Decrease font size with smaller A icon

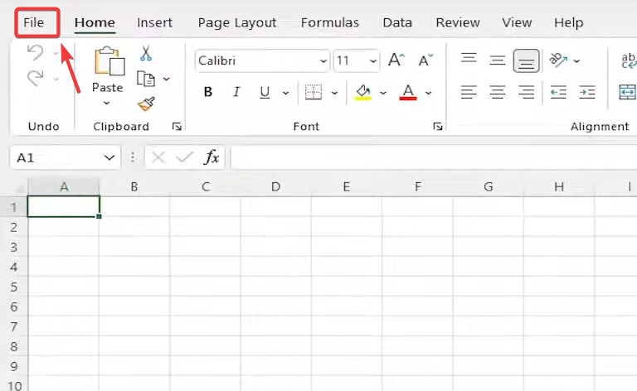point(425,60)
